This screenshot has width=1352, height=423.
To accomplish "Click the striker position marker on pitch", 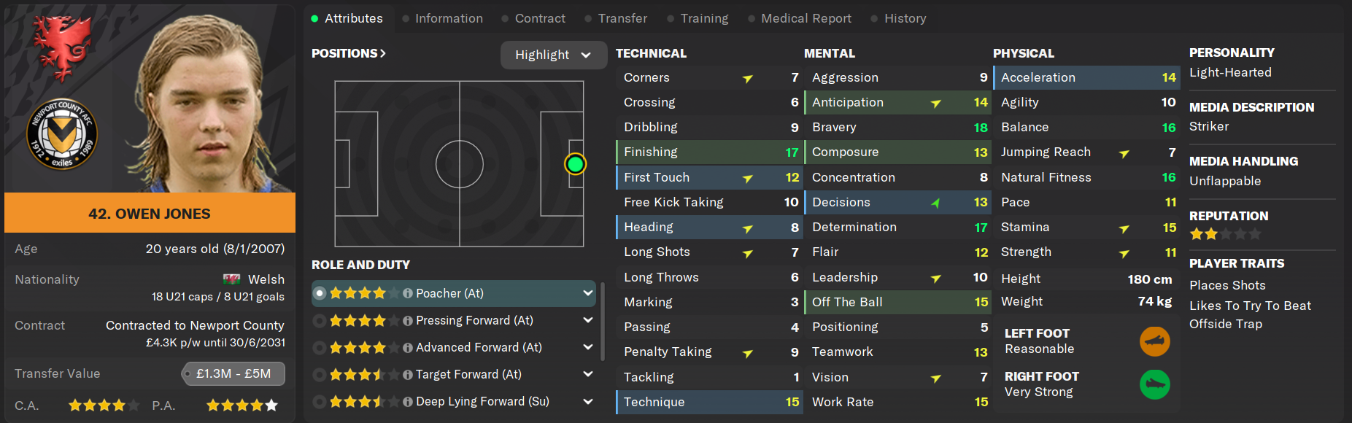I will coord(575,164).
